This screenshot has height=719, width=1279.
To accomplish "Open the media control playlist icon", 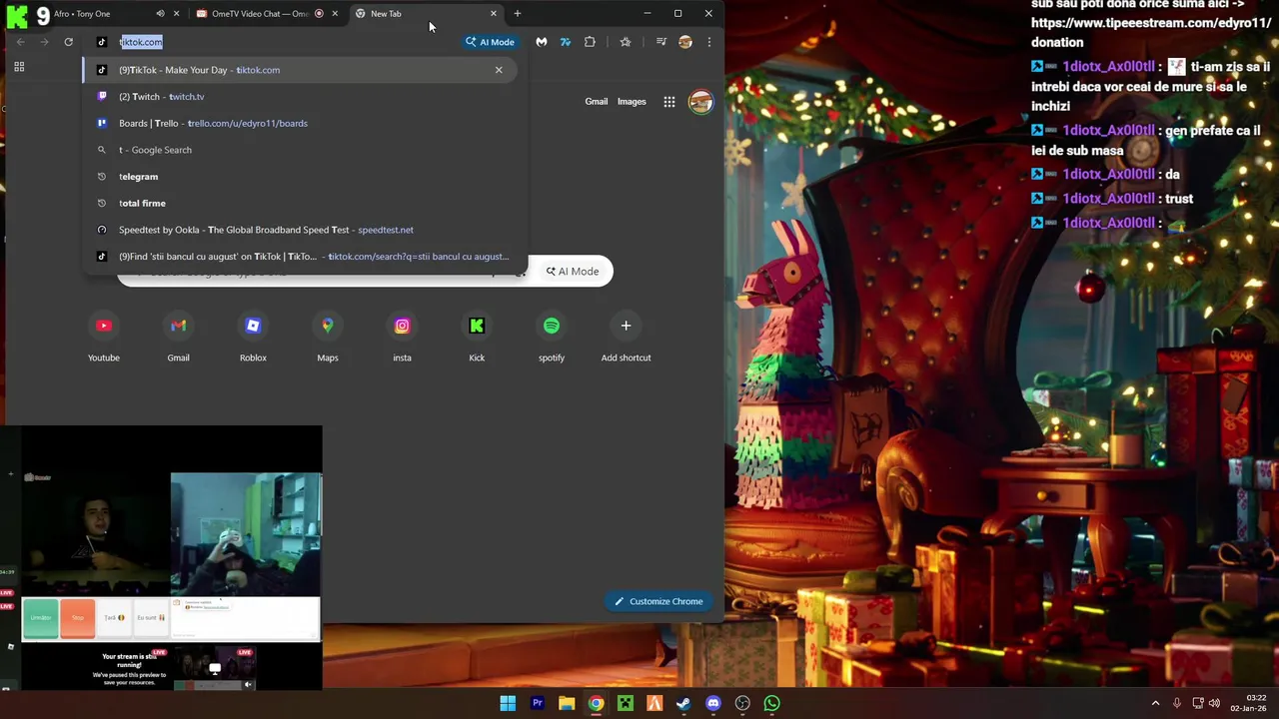I will [660, 42].
